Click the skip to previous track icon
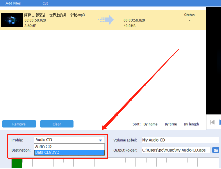This screenshot has width=221, height=169. [212, 122]
